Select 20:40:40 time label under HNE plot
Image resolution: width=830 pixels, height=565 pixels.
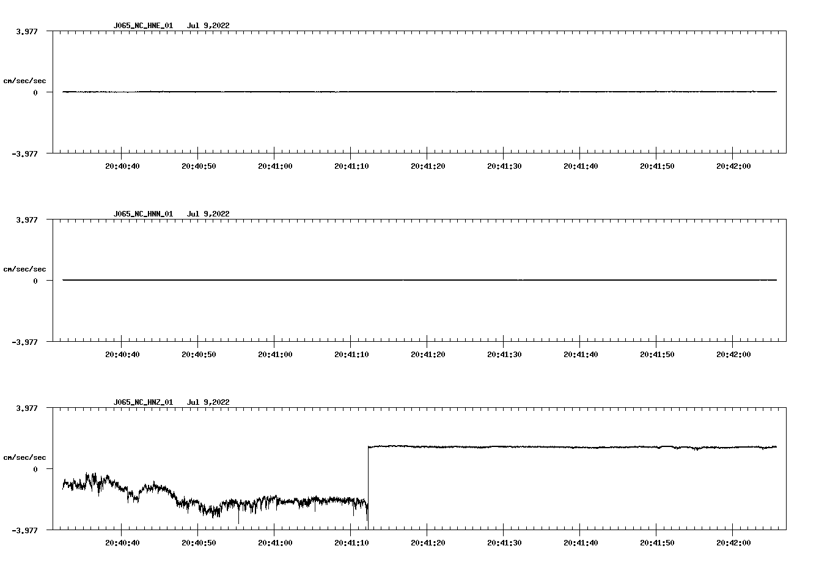tap(122, 166)
